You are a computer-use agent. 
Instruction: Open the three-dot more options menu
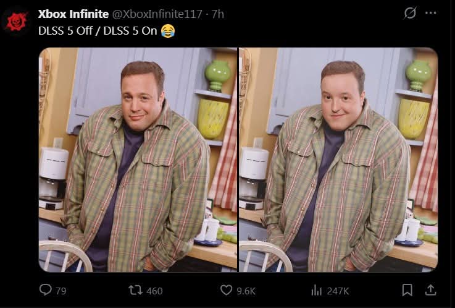[x=431, y=13]
